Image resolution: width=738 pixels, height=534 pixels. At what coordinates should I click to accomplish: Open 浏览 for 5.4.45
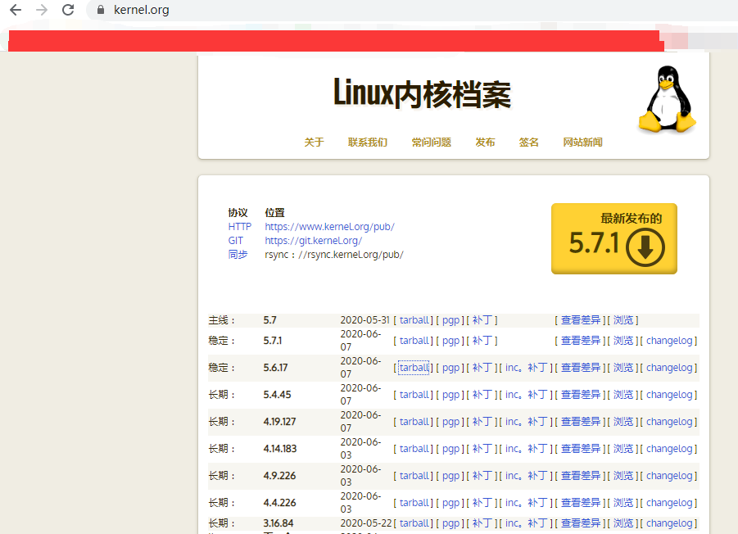pyautogui.click(x=623, y=395)
